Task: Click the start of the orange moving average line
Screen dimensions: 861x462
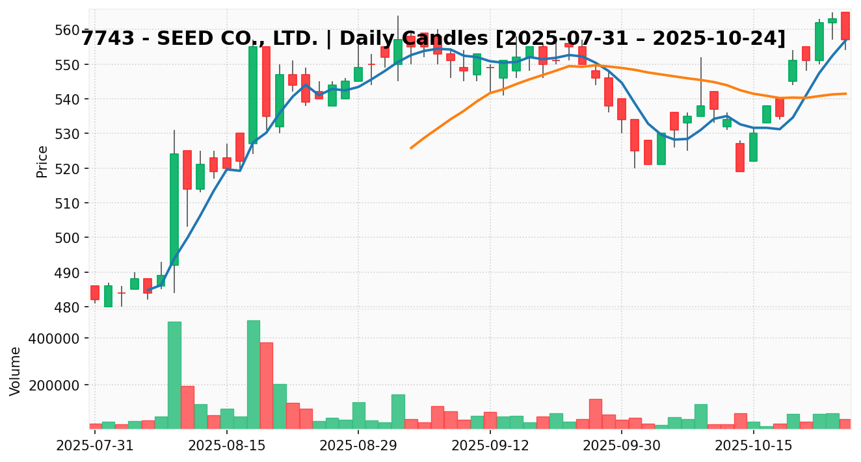Action: (411, 148)
